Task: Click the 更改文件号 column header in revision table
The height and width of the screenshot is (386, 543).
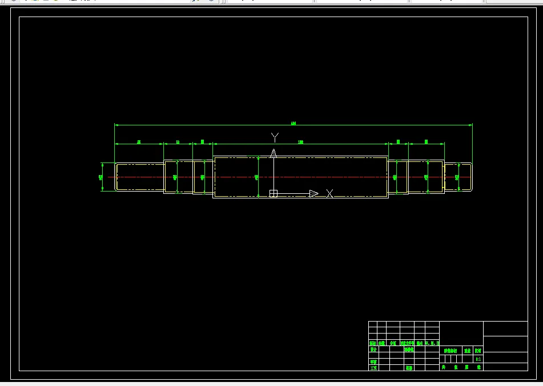Action: pos(407,343)
